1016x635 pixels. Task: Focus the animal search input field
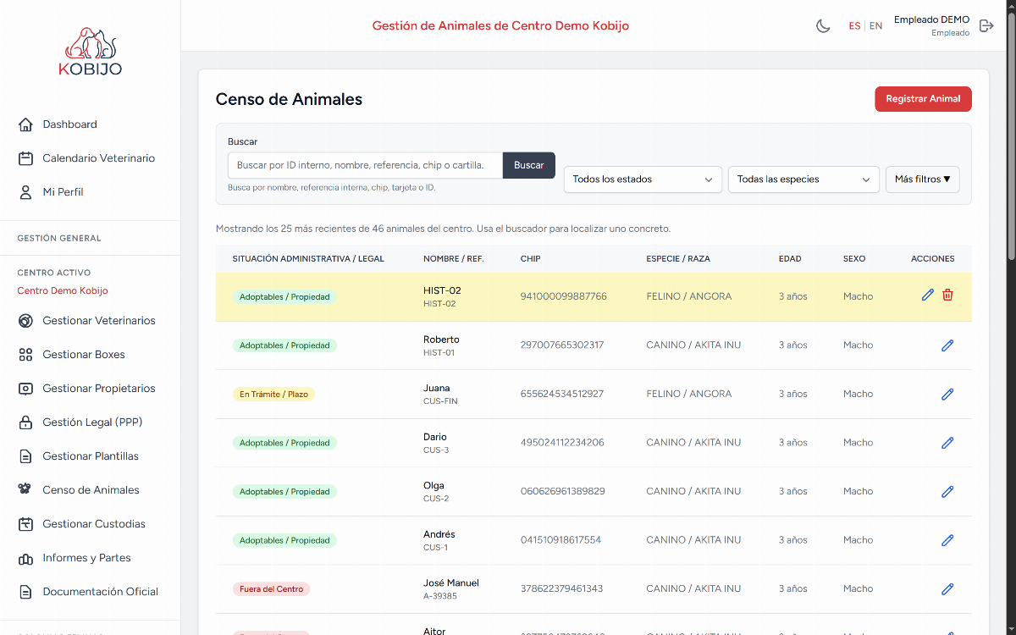pos(365,165)
